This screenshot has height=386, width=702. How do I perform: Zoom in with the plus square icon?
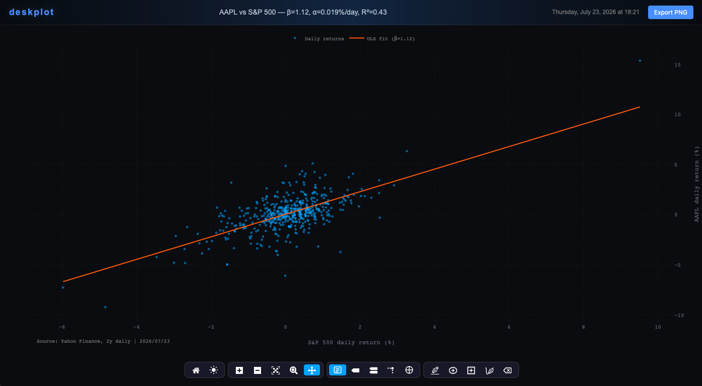pos(239,370)
